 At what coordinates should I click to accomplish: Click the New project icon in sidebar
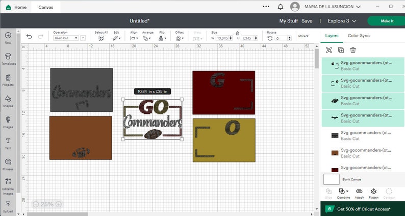tap(8, 38)
